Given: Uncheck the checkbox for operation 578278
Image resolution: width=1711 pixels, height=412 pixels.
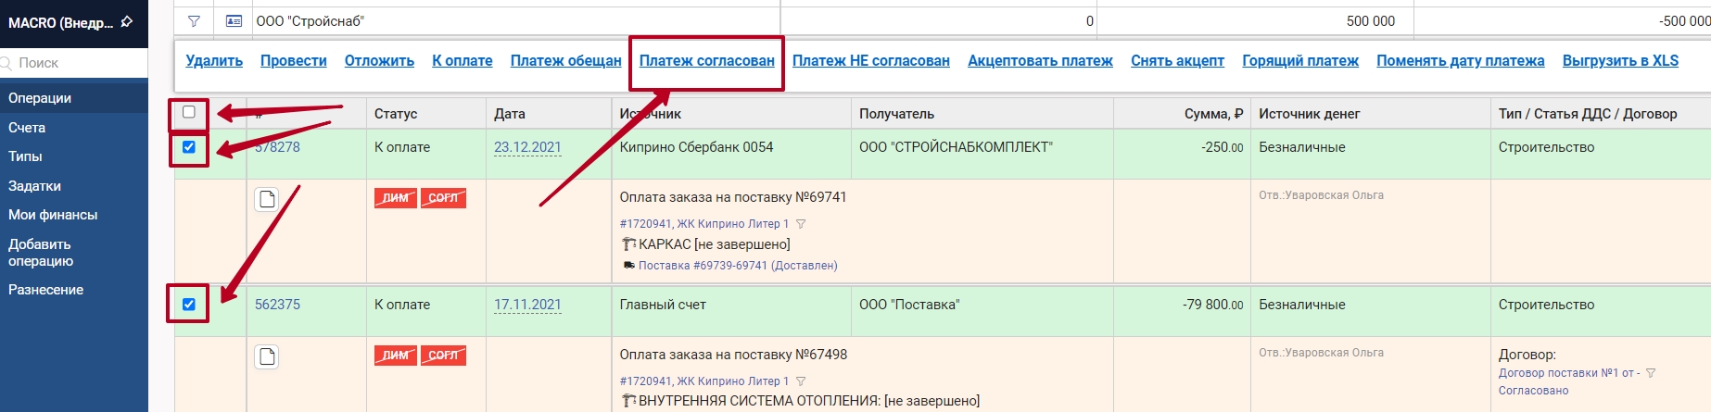Looking at the screenshot, I should 189,147.
